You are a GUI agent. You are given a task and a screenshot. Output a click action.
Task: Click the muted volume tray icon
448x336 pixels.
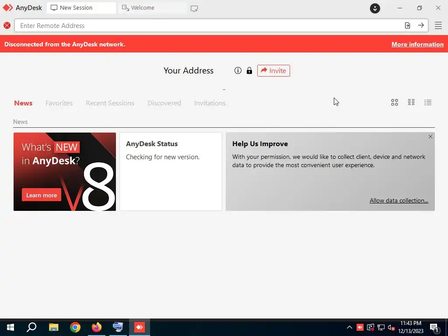coord(391,327)
